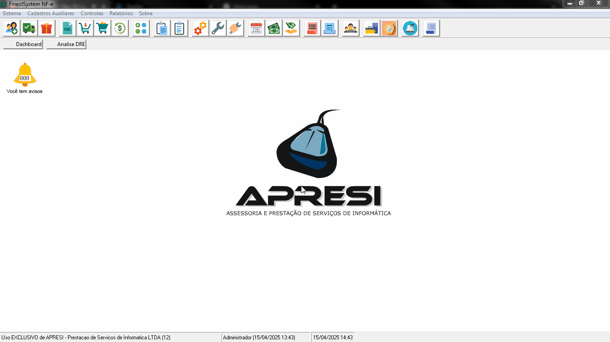Click the cash register icon
This screenshot has height=342, width=610.
(410, 29)
